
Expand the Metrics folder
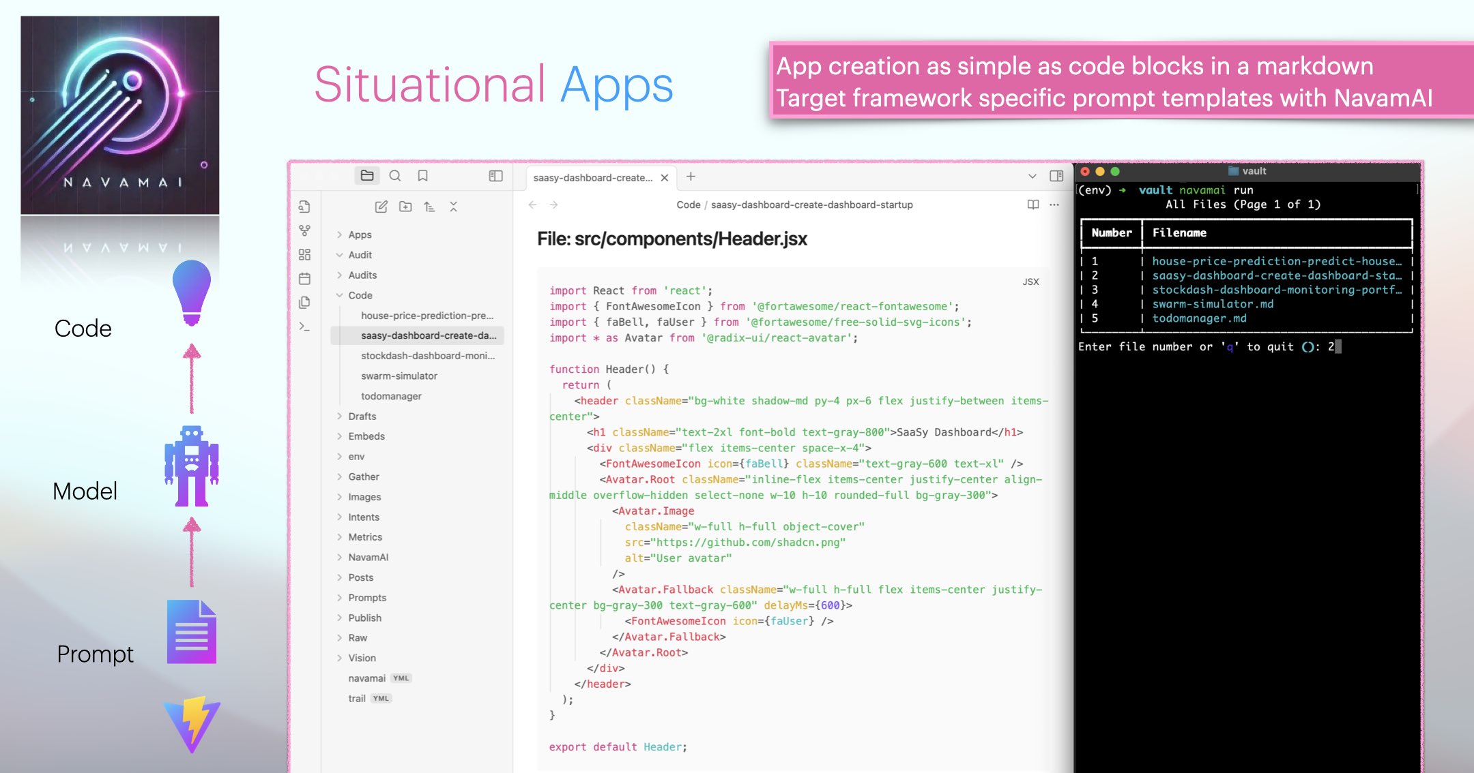click(x=365, y=537)
